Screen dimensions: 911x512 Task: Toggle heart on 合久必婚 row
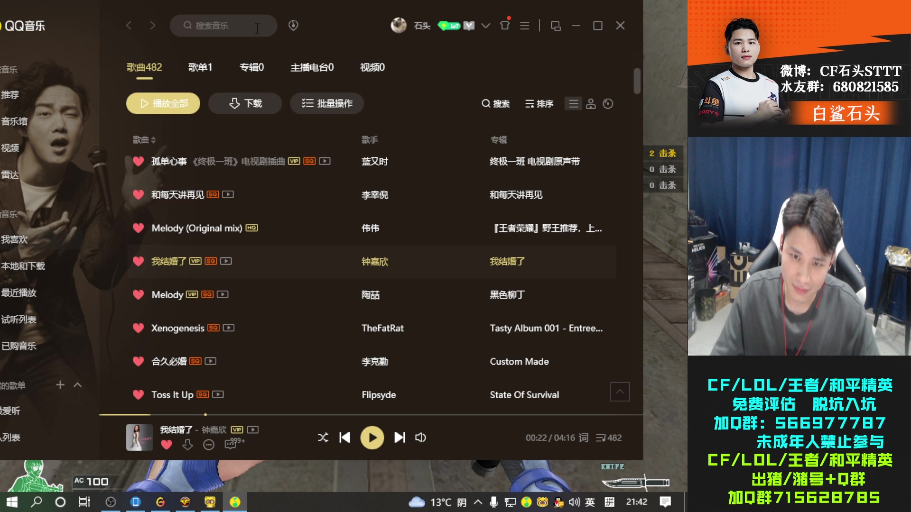click(138, 361)
